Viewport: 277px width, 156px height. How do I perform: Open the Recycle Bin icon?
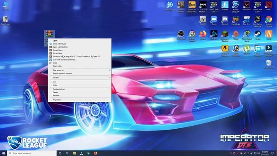click(x=268, y=65)
